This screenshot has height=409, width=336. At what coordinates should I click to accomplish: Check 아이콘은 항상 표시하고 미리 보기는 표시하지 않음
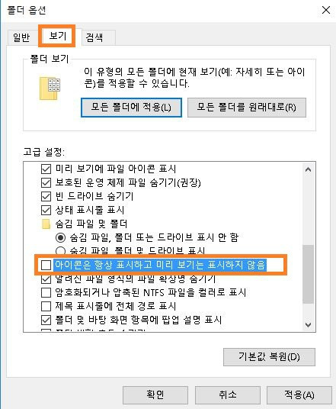[x=46, y=265]
